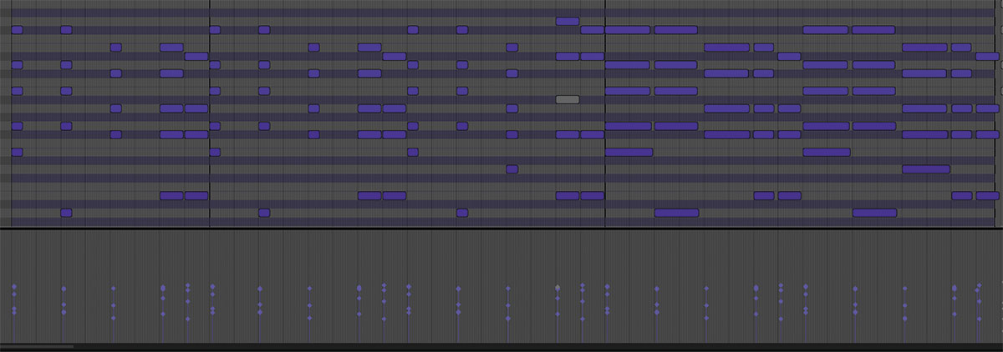Select the first note on the lowest note row
Screen dimensions: 1003x352
[x=67, y=213]
